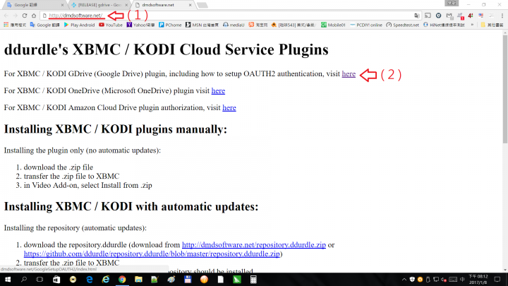The image size is (508, 286).
Task: Click the Cast extension icon
Action: [x=428, y=16]
